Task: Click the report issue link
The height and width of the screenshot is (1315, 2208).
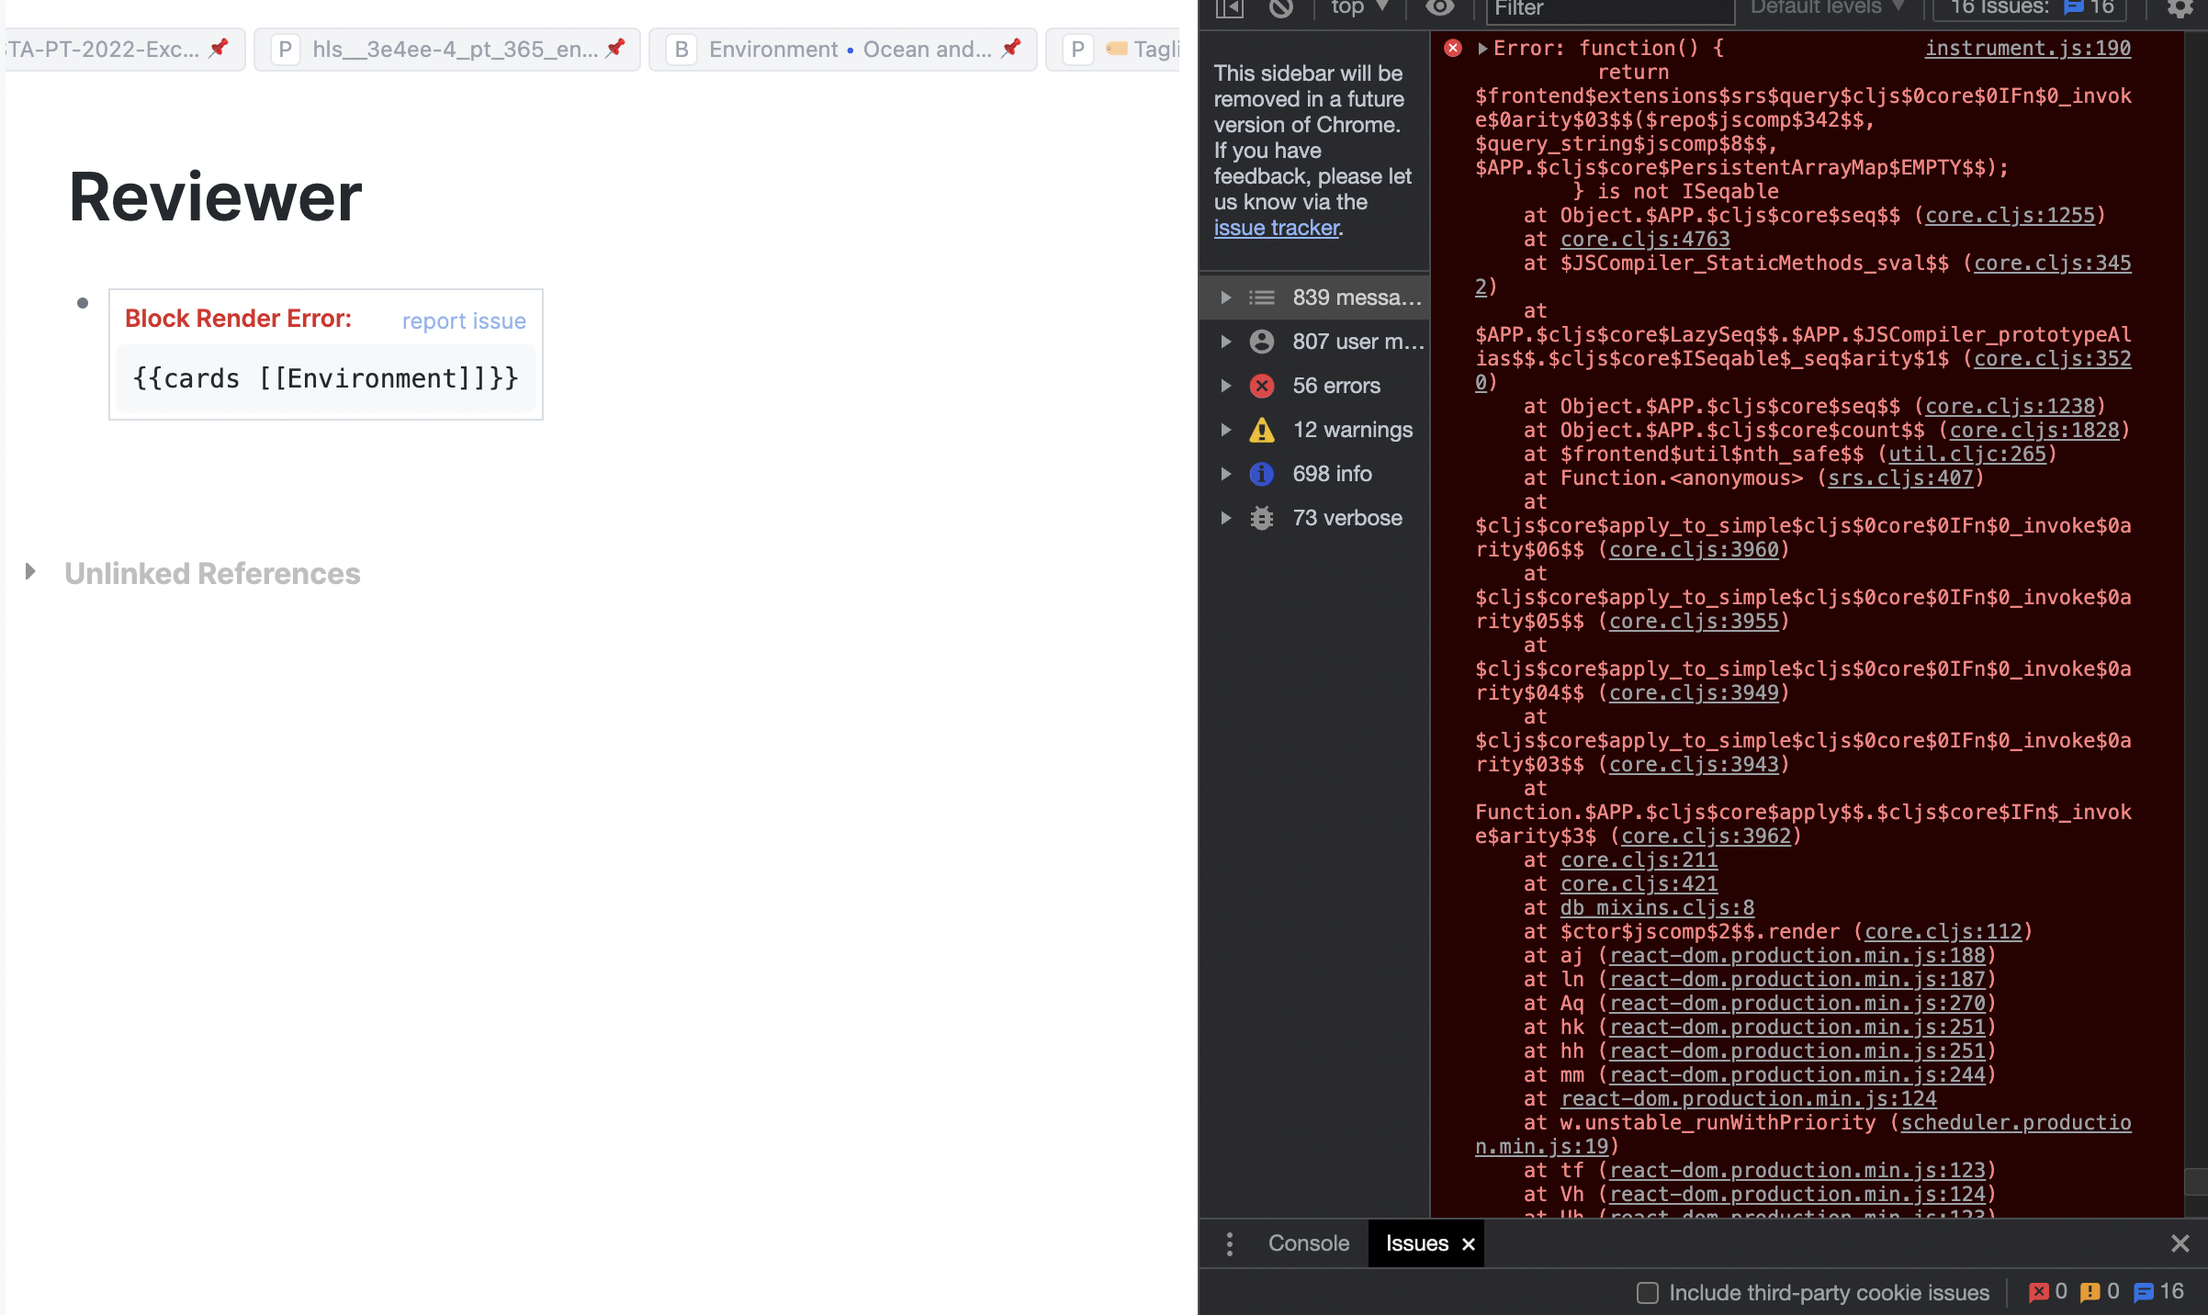Action: click(463, 320)
